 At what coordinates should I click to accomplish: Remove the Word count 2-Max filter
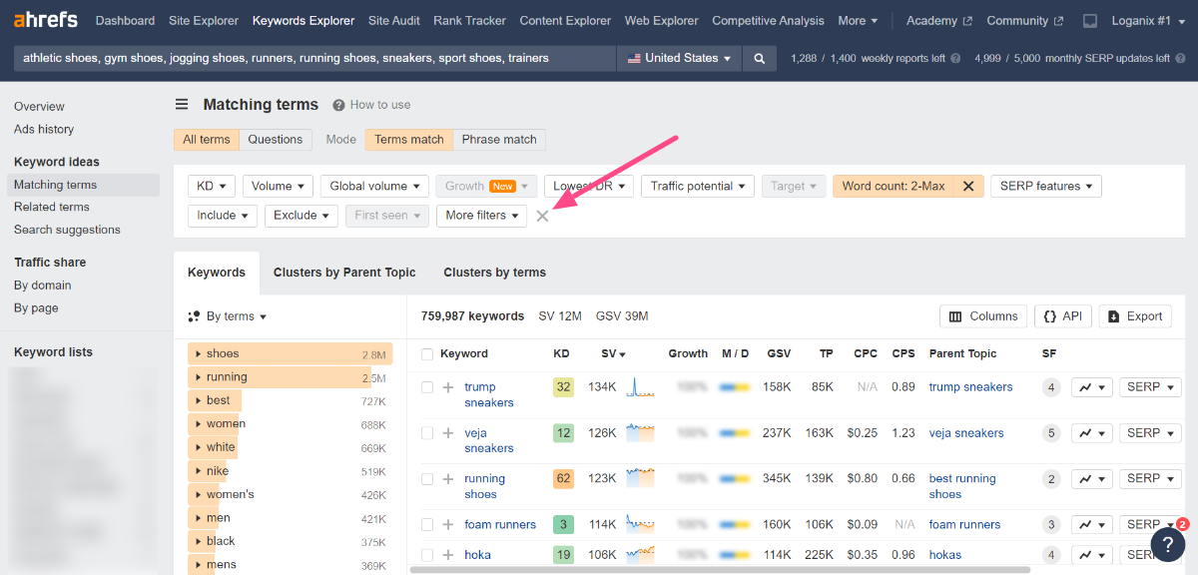pyautogui.click(x=968, y=186)
